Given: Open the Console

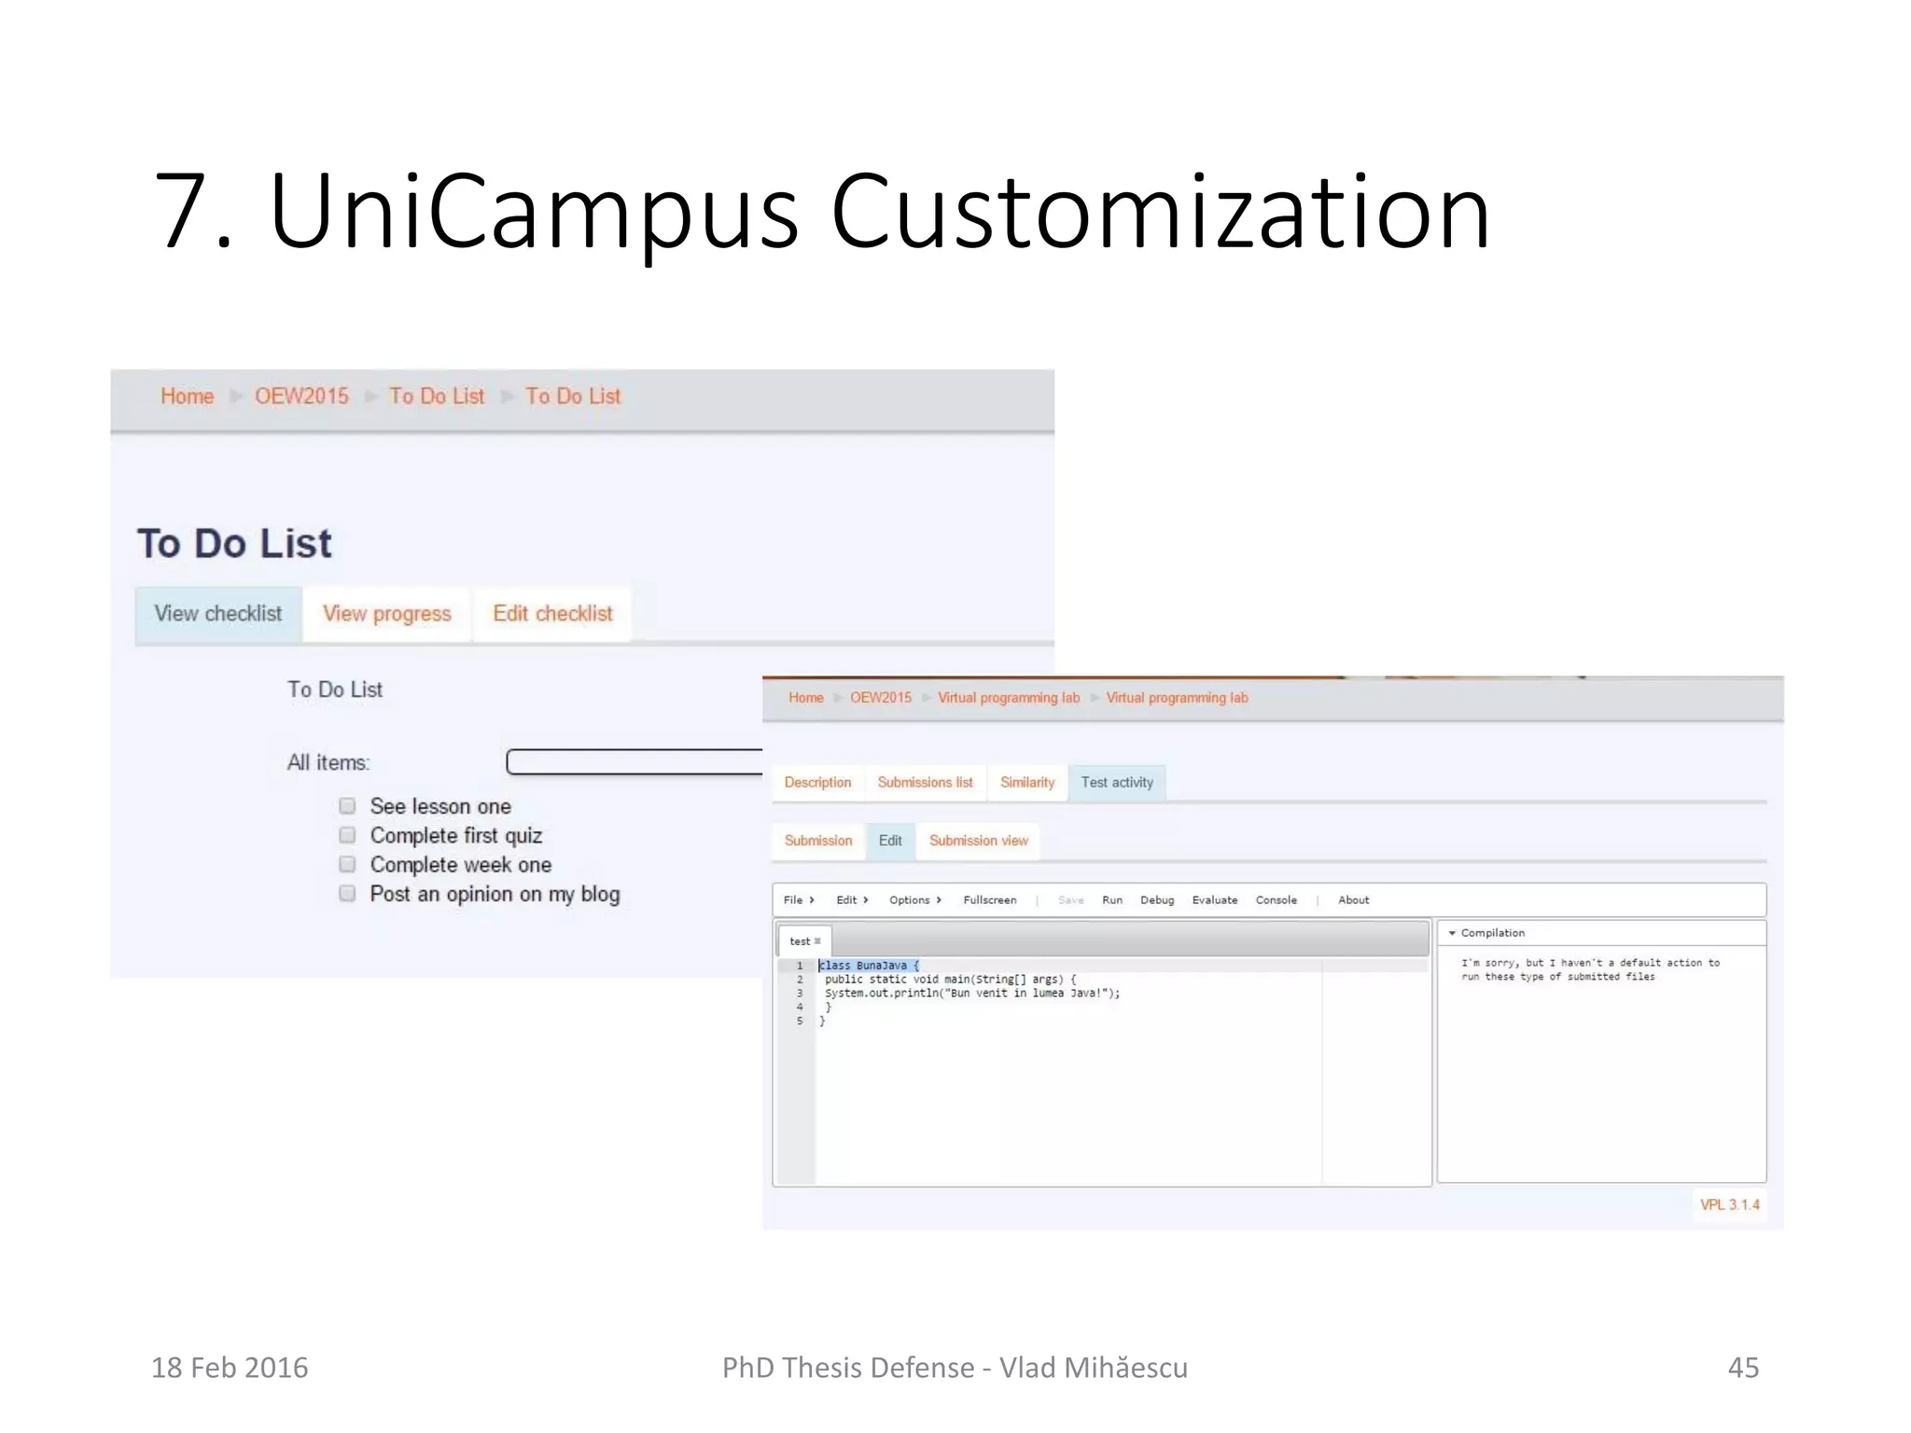Looking at the screenshot, I should 1276,900.
